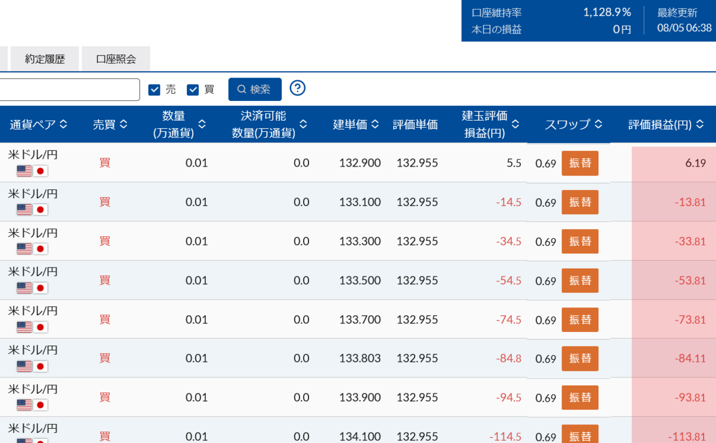The width and height of the screenshot is (716, 443).
Task: Sort by 建玉評価損益 column arrows
Action: point(516,124)
